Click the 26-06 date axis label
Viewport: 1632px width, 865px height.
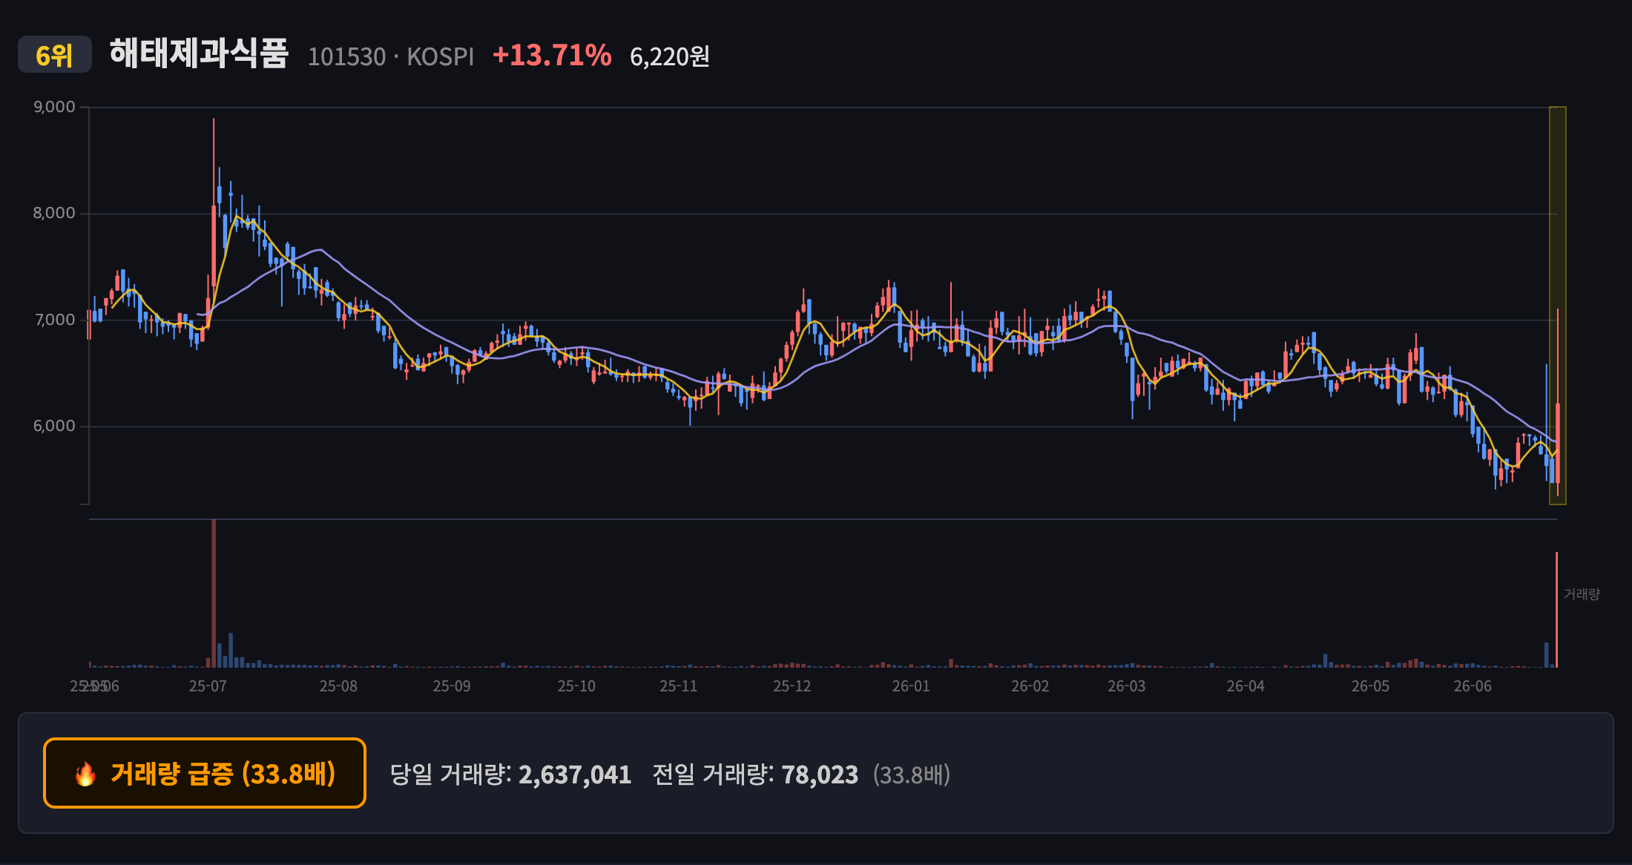pos(1473,686)
